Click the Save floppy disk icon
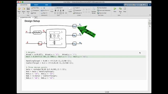The image size is (168, 94). [28, 9]
